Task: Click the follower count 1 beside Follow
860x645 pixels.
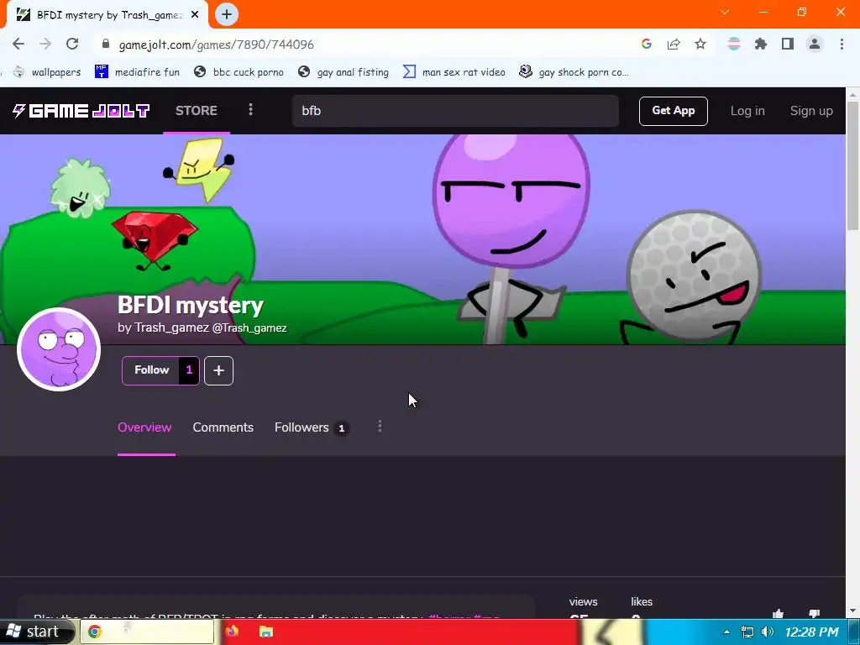Action: 189,370
